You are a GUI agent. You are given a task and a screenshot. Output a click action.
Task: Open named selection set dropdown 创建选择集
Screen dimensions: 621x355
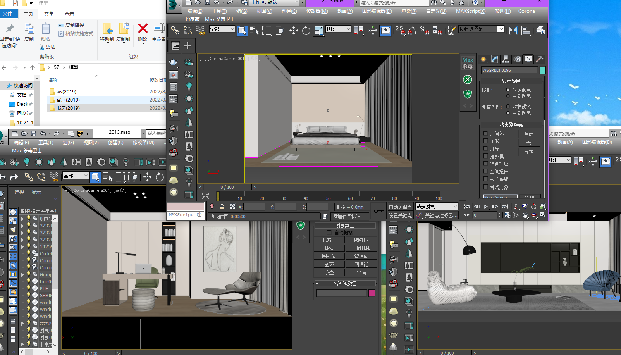[482, 29]
